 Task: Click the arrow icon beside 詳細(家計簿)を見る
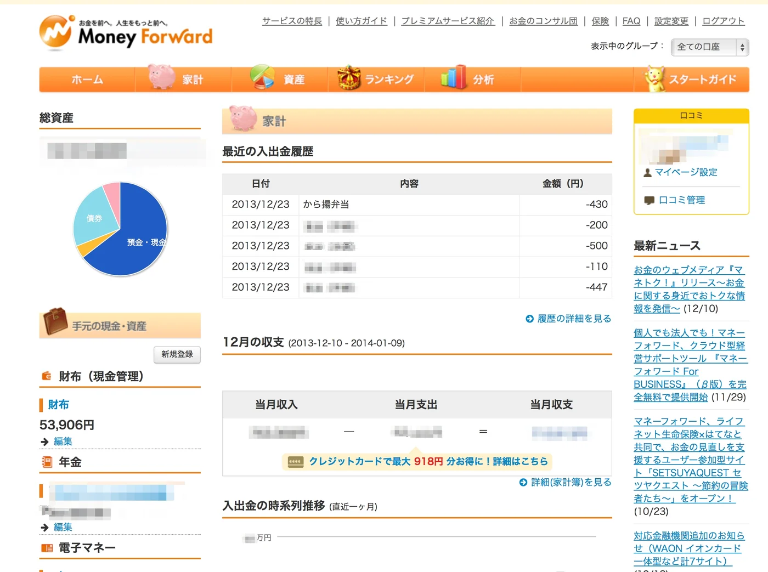click(x=523, y=482)
